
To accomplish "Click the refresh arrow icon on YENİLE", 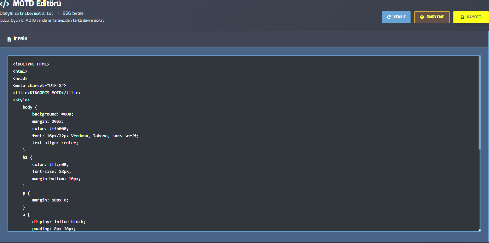I will [389, 17].
